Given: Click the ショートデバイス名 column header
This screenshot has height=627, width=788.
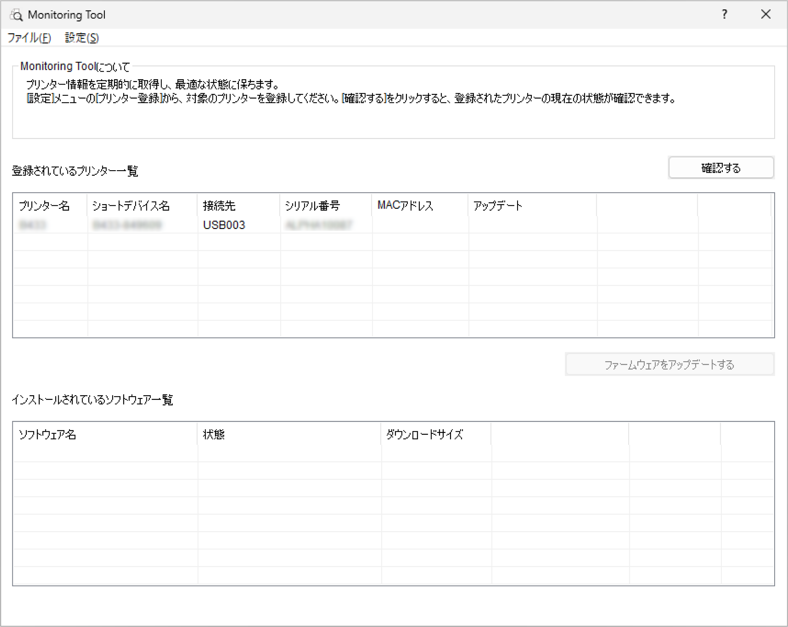Looking at the screenshot, I should point(131,206).
